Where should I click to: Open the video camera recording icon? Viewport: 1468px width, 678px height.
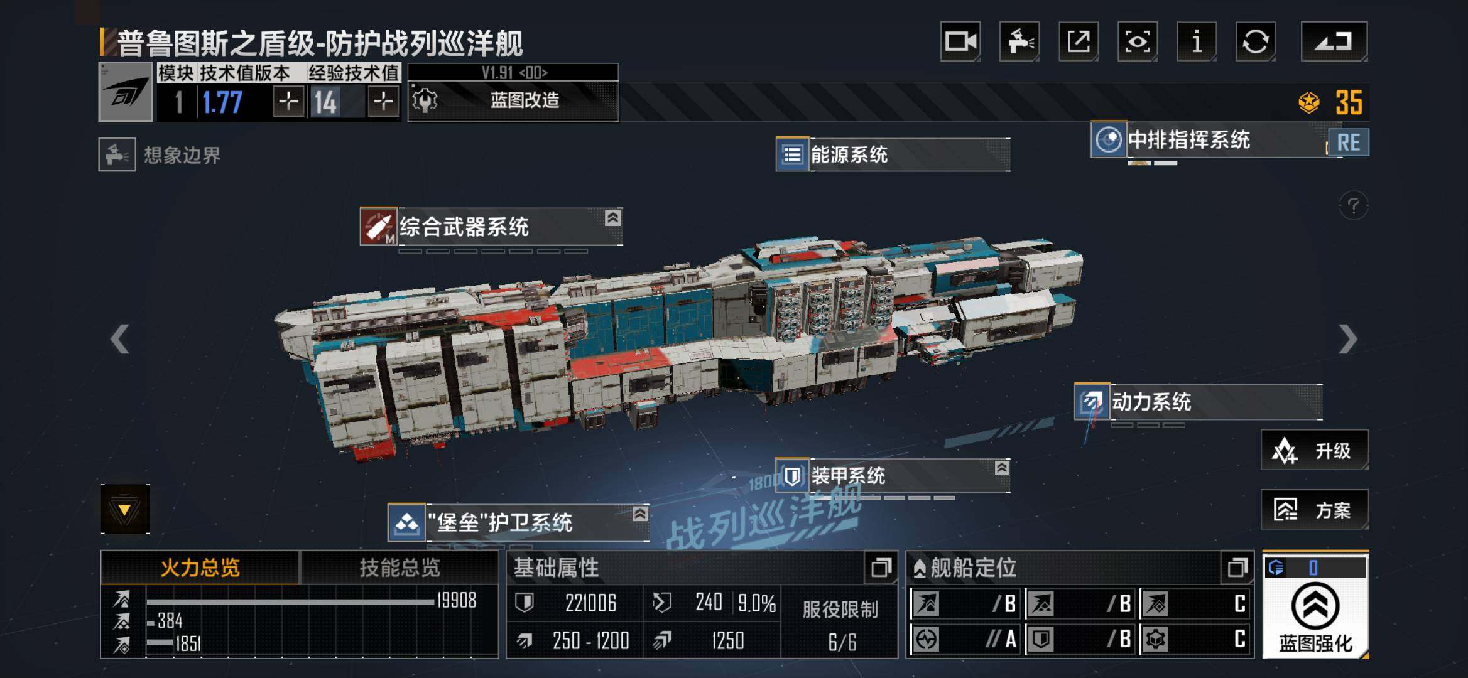tap(960, 41)
